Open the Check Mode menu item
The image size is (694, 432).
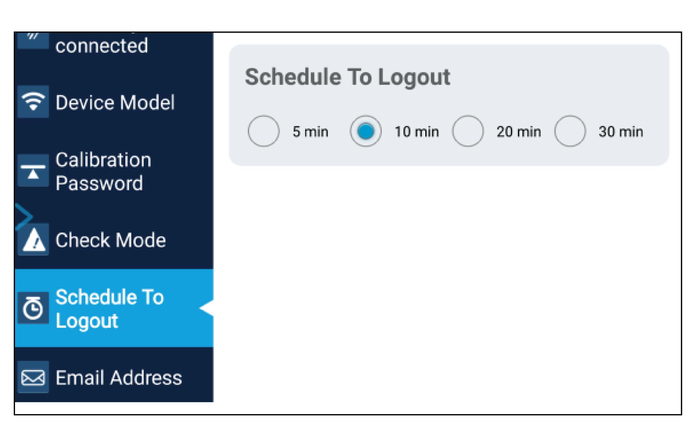(110, 240)
